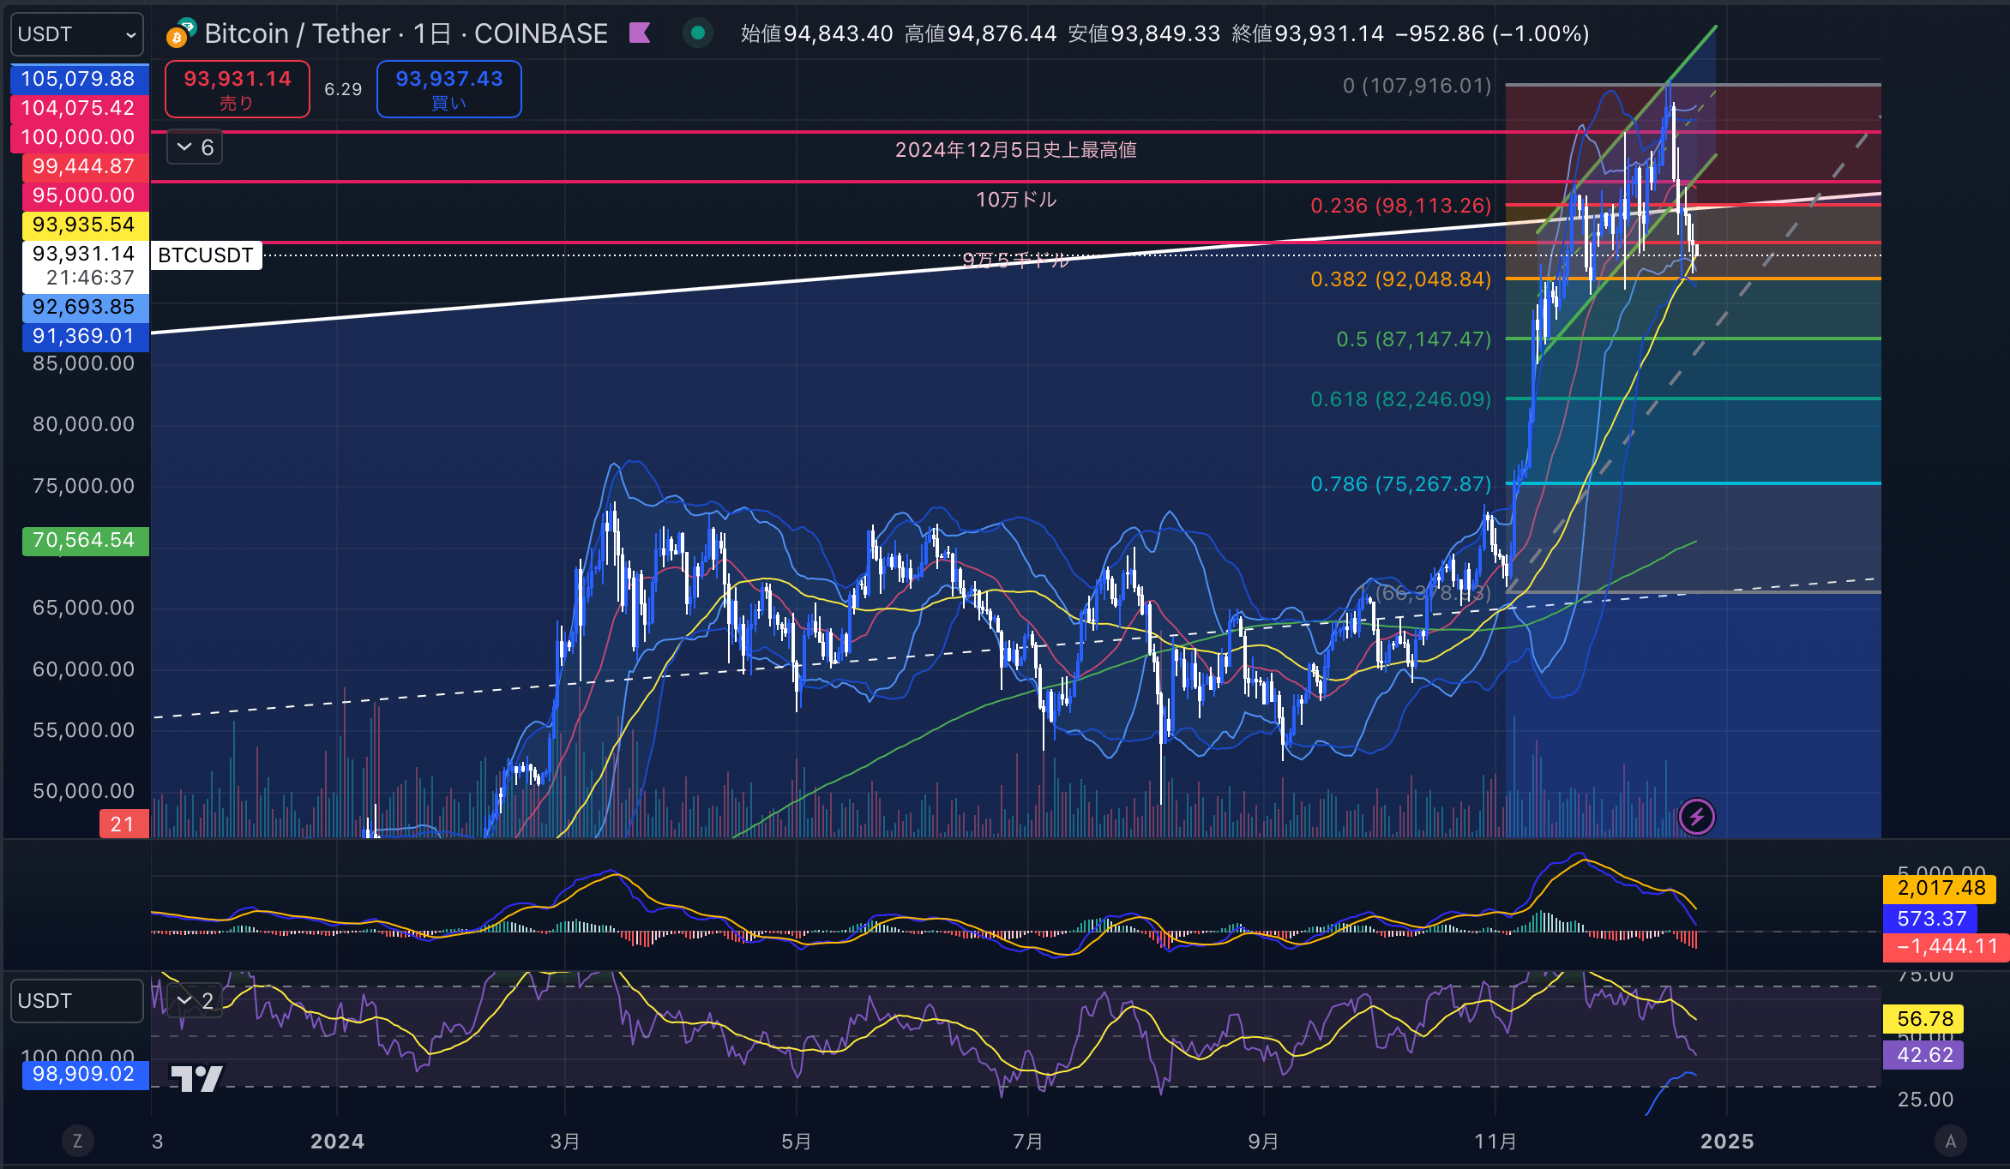Select the RSI 56.78 yellow label

click(1923, 1019)
